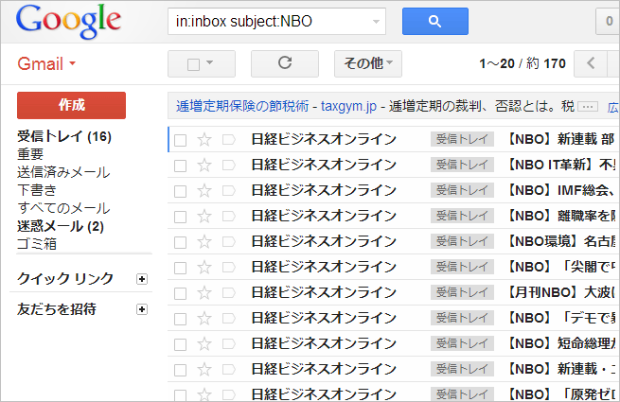Open the 下書き folder
Image resolution: width=620 pixels, height=402 pixels.
pos(37,190)
